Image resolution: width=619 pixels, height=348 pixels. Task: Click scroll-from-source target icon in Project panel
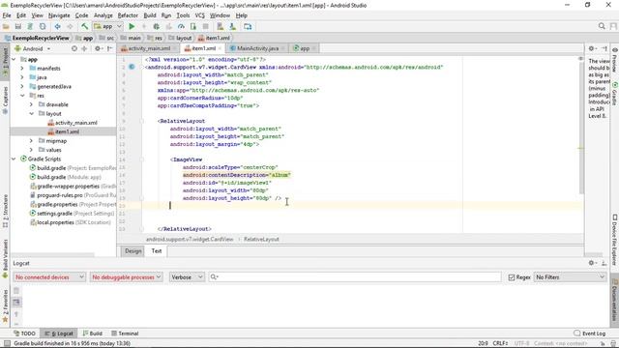[74, 48]
